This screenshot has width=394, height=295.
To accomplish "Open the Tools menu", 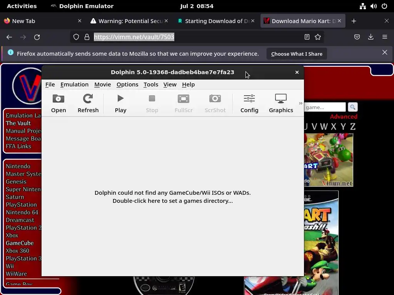I will (151, 85).
